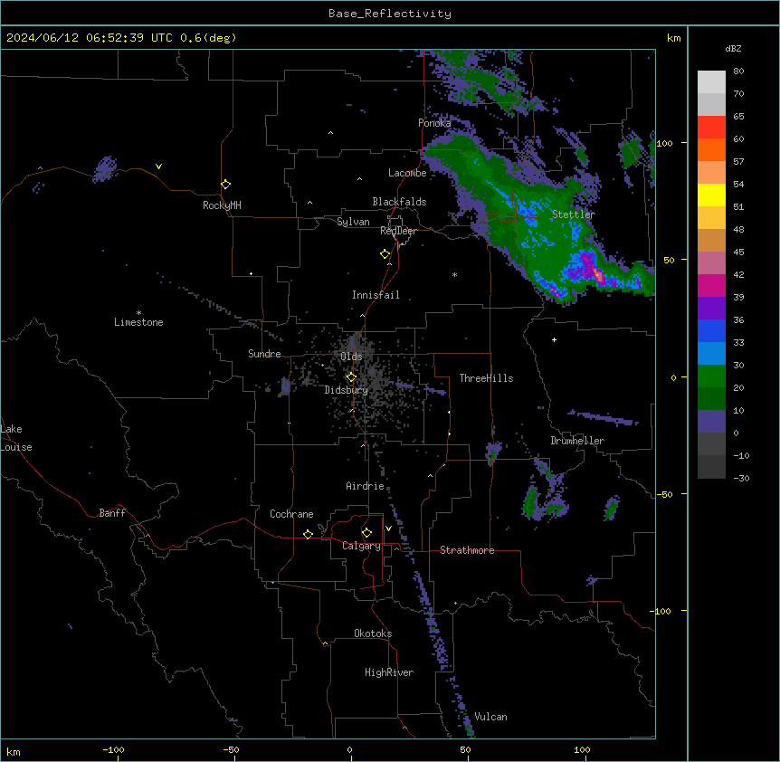This screenshot has width=780, height=762.
Task: Select the Sundre label
Action: 264,354
